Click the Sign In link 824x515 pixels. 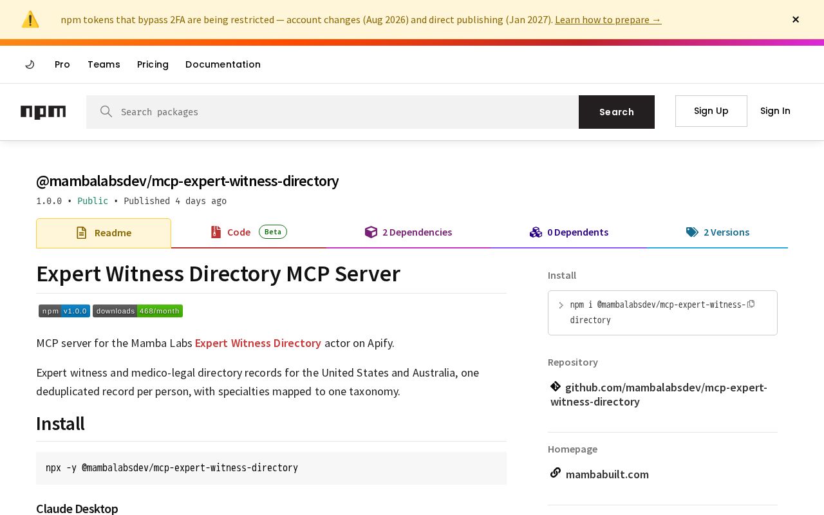point(775,111)
